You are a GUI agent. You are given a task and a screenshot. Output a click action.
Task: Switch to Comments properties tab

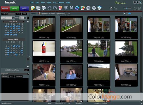tap(18, 77)
